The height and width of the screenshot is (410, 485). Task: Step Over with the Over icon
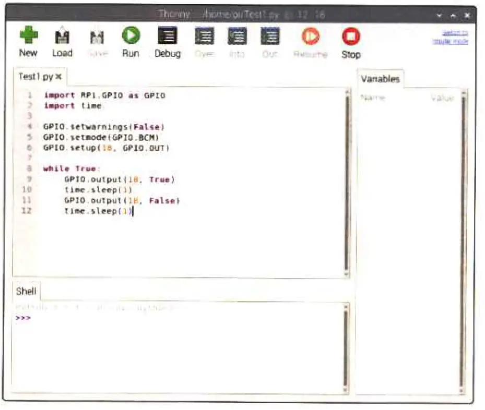click(x=205, y=36)
